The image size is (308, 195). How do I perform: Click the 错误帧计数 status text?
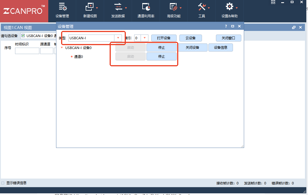[283, 183]
